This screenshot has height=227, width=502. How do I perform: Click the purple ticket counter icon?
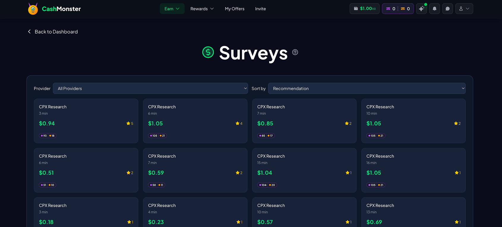(x=388, y=9)
